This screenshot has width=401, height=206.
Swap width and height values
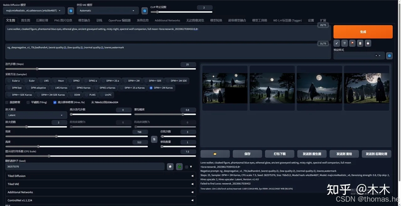[x=154, y=139]
